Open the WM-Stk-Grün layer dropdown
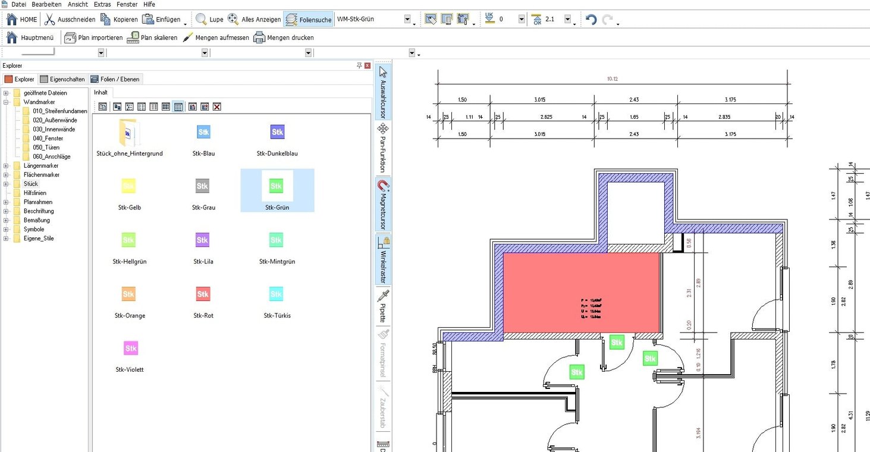The image size is (870, 452). click(x=408, y=20)
